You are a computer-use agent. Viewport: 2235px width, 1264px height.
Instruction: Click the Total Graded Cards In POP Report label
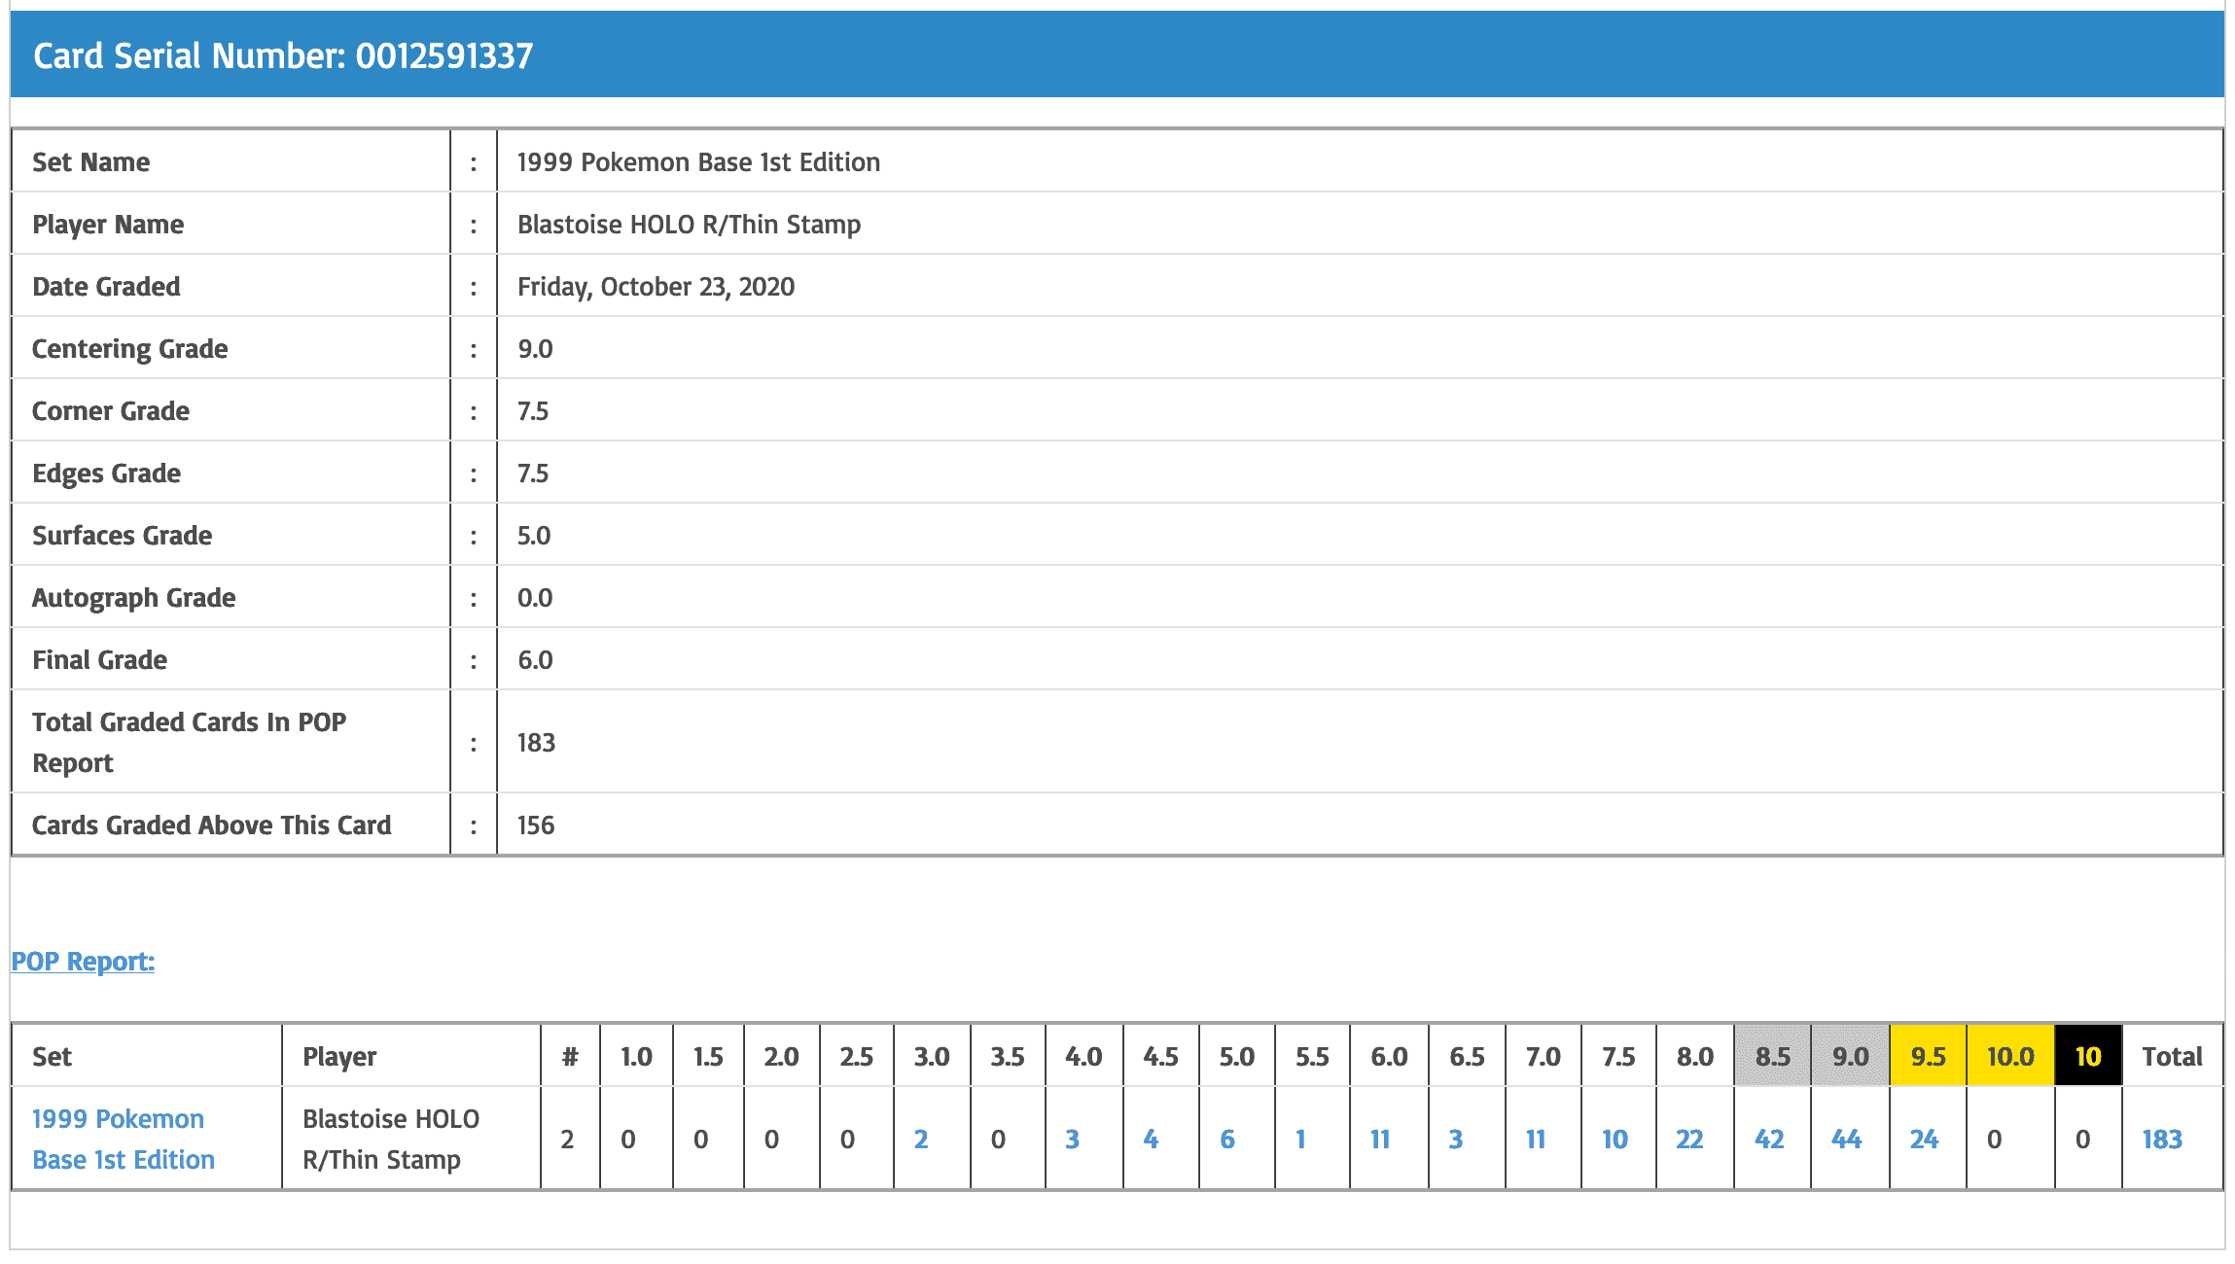point(189,742)
